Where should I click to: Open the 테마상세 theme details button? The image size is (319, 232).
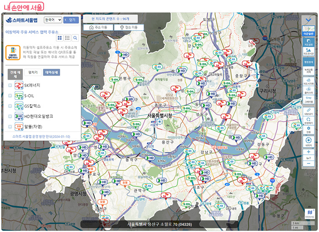pyautogui.click(x=52, y=72)
